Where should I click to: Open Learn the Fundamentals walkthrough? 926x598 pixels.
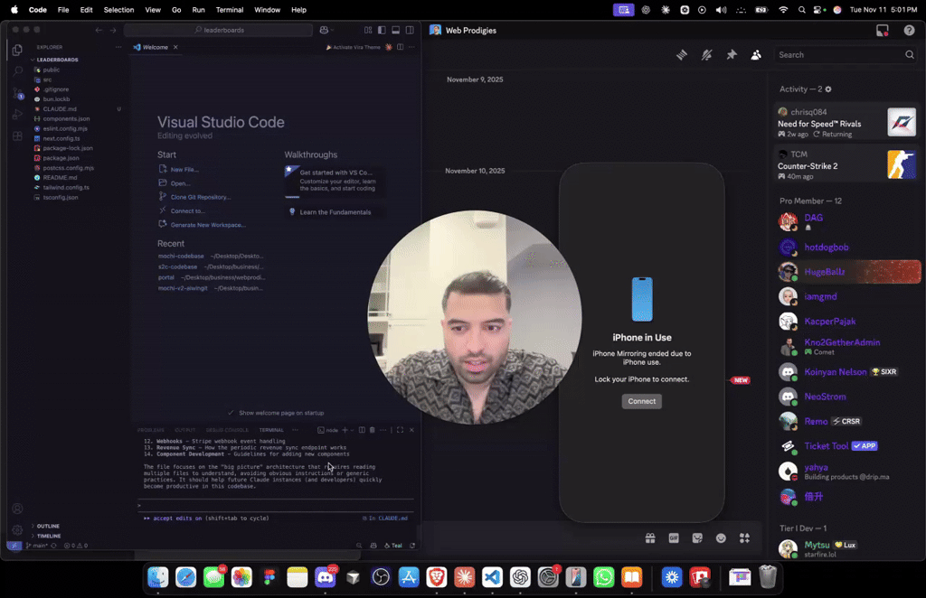[335, 212]
